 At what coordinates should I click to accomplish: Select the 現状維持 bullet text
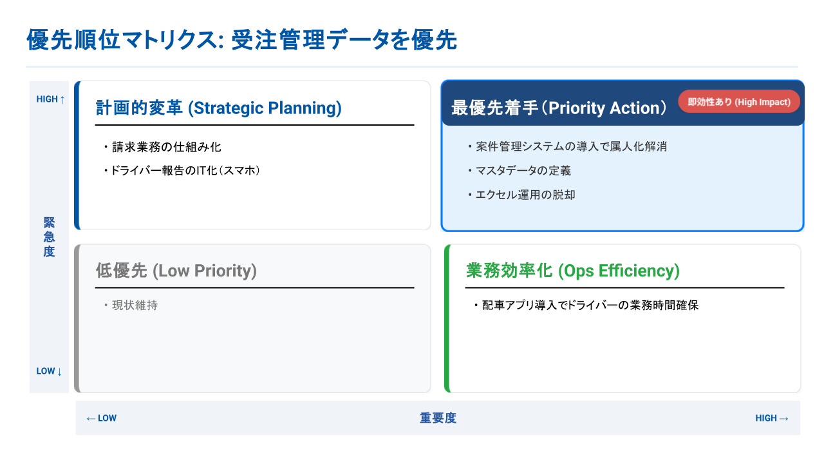click(x=130, y=305)
